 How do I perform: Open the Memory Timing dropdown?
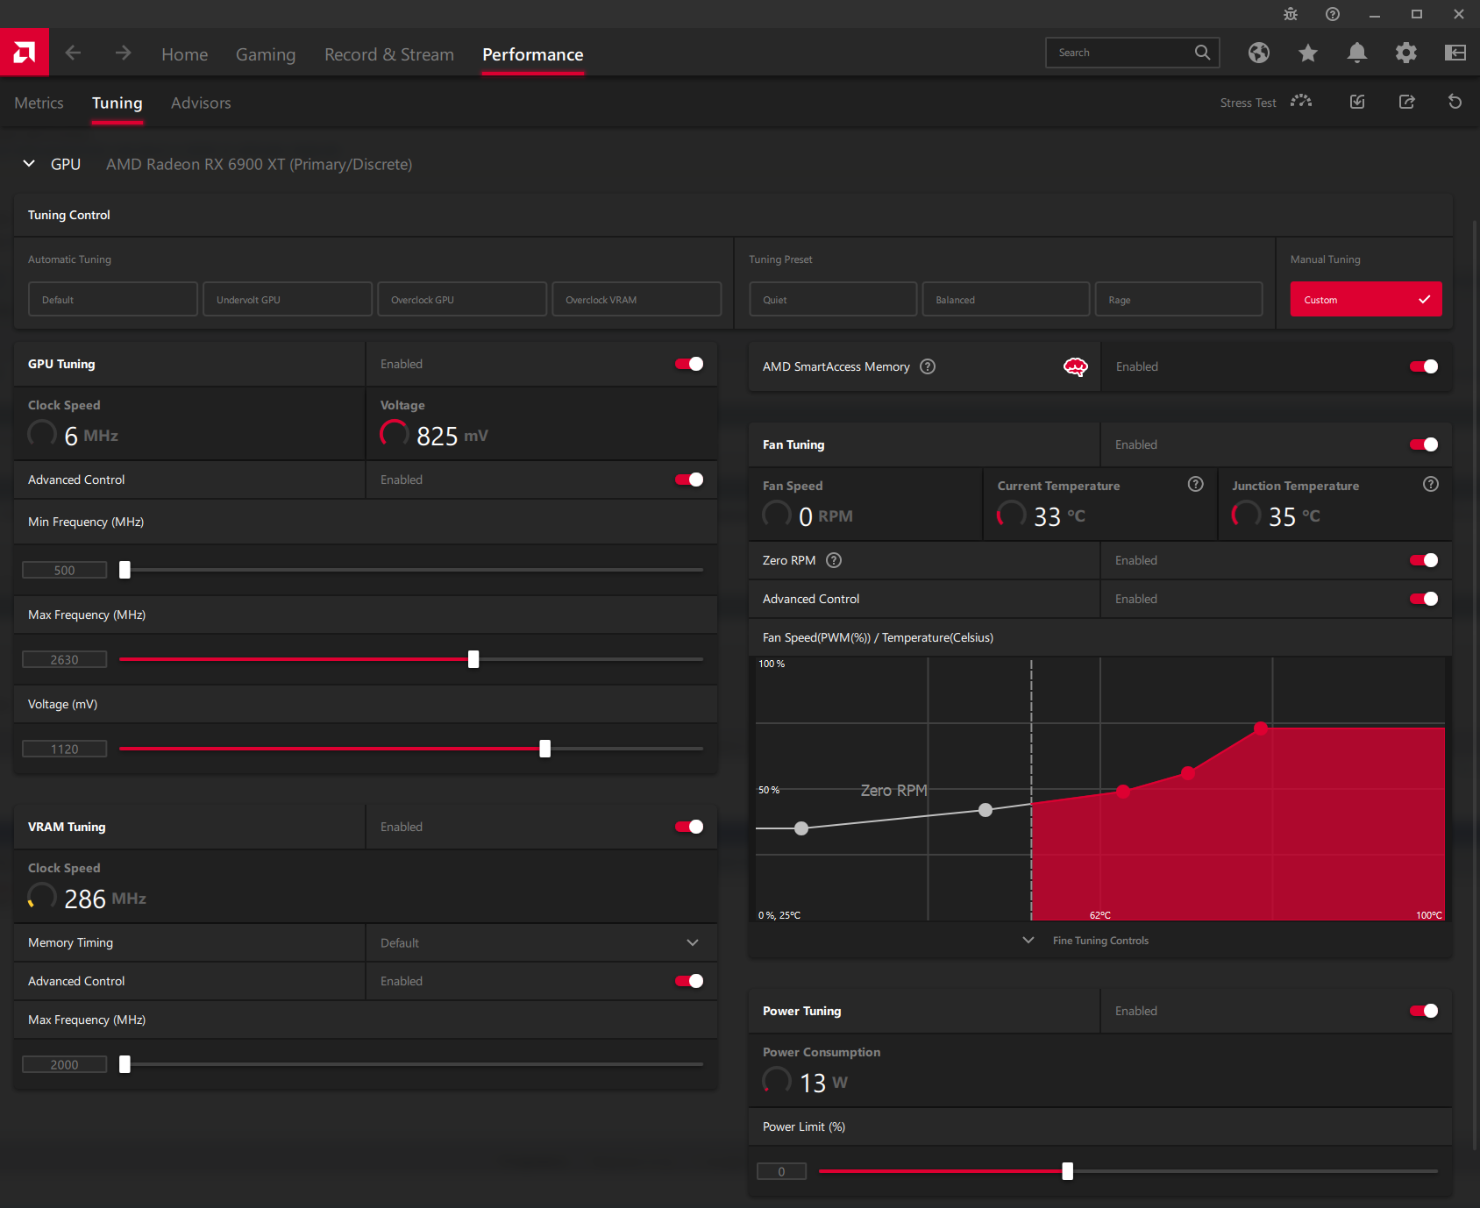pos(541,942)
